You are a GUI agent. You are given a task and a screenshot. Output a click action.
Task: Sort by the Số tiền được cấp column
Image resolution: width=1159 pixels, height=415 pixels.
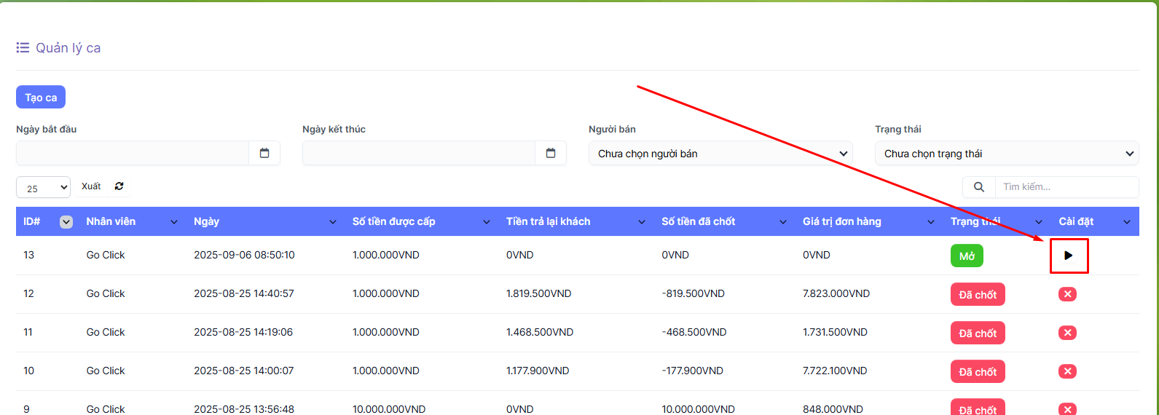(393, 221)
